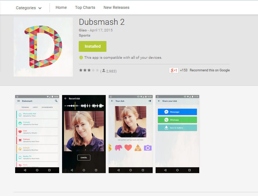The height and width of the screenshot is (196, 258).
Task: Click the purple camera sticker
Action: click(x=148, y=148)
